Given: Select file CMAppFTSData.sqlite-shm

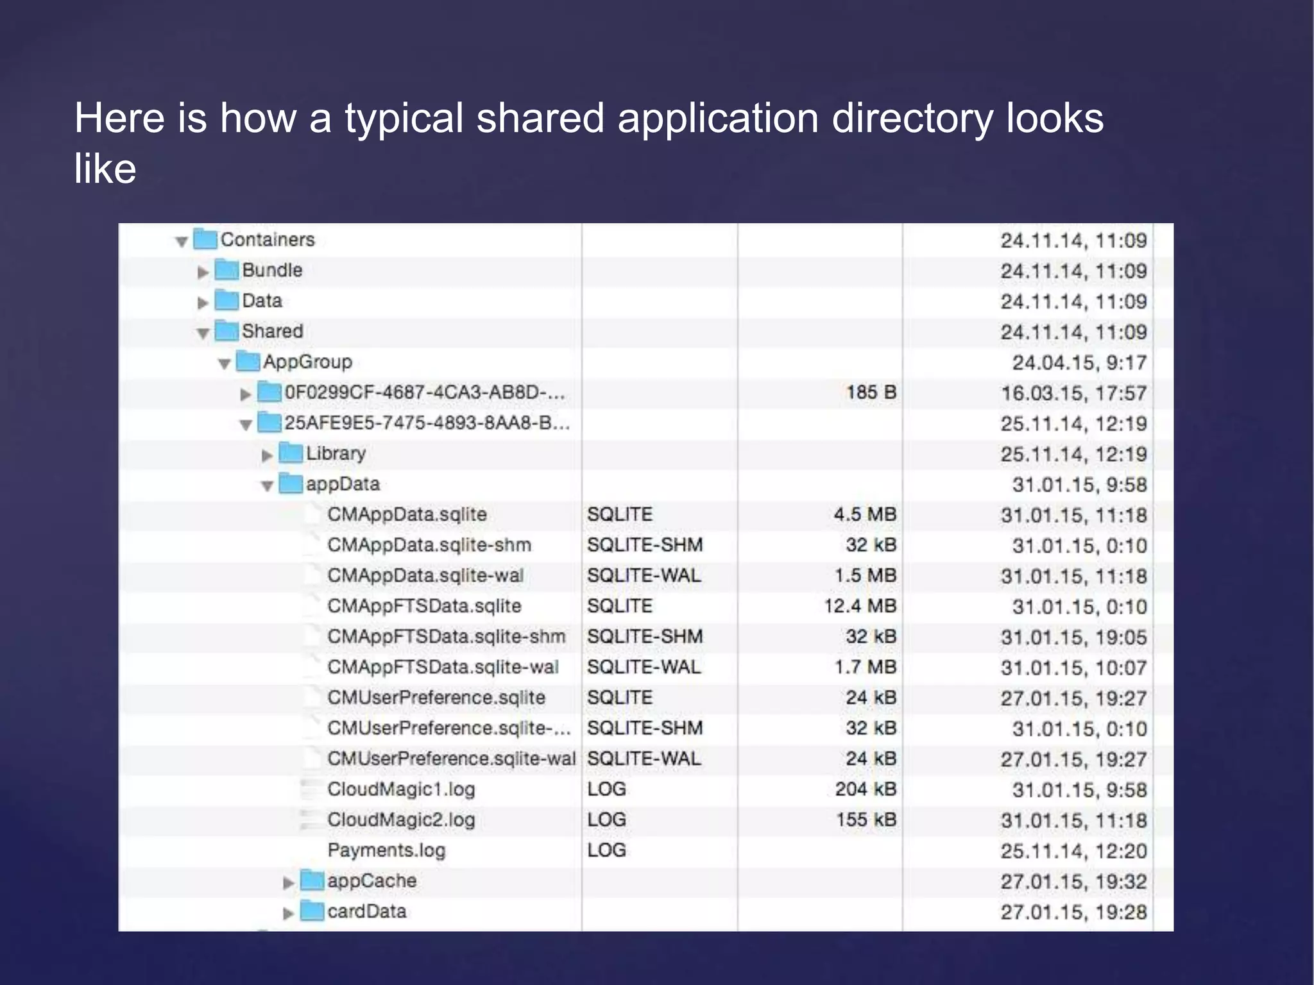Looking at the screenshot, I should (x=447, y=637).
